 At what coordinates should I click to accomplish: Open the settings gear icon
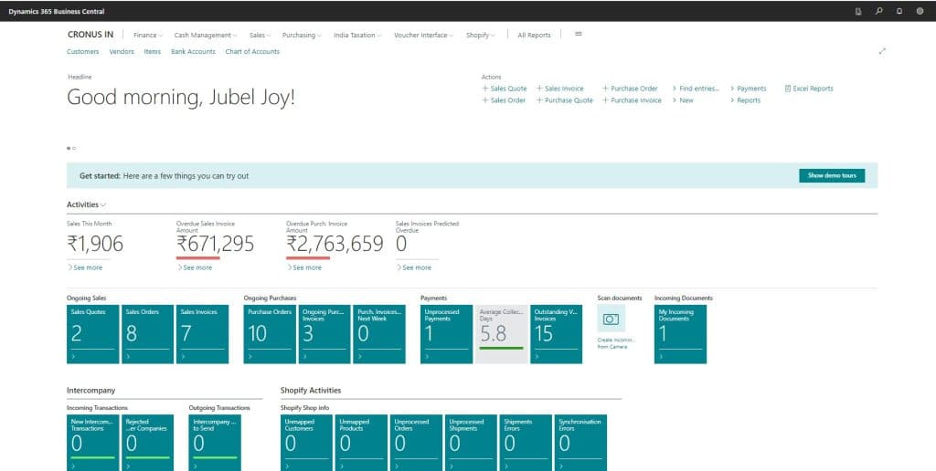pyautogui.click(x=920, y=11)
